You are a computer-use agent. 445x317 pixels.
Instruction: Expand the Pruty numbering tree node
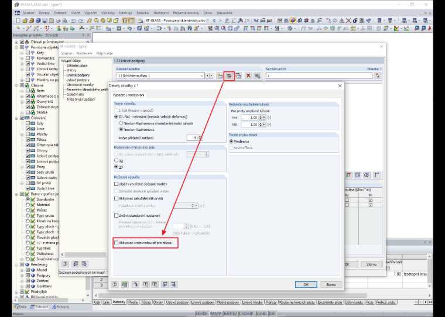(x=22, y=167)
